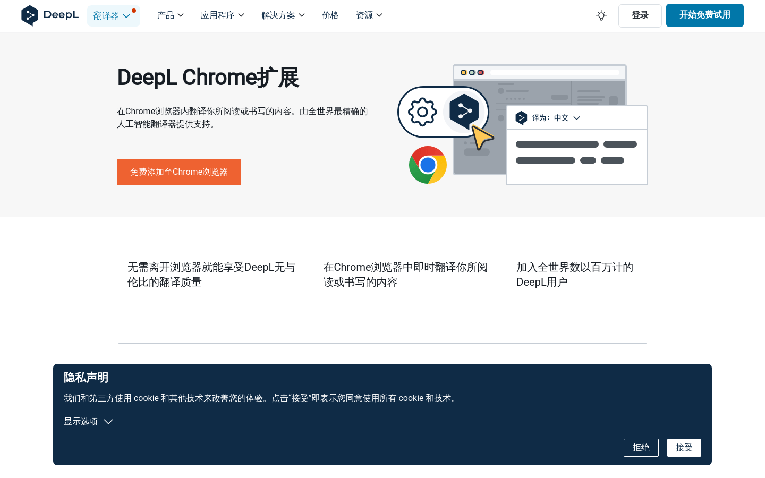Open the 解决方案 dropdown
Viewport: 765px width, 478px height.
pos(283,15)
